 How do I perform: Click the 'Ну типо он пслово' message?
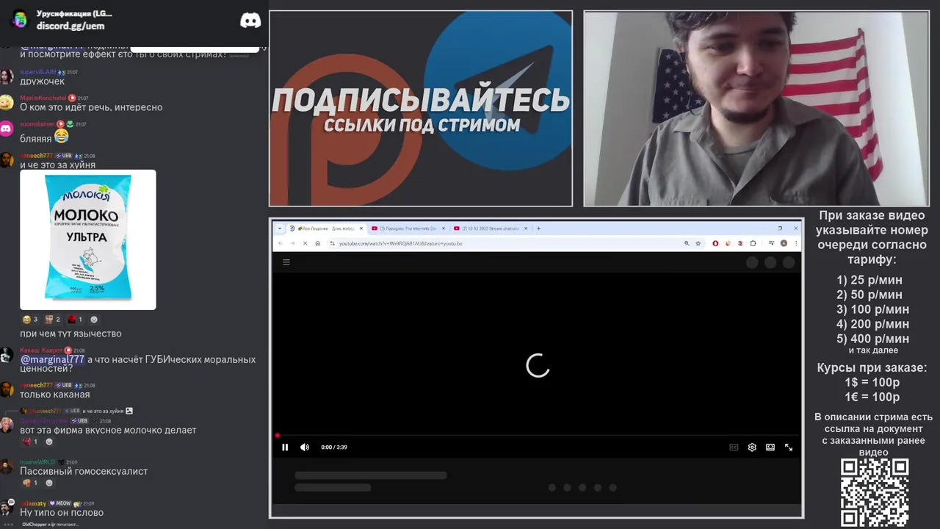tap(62, 513)
